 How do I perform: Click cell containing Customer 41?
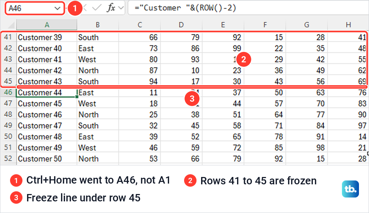point(46,59)
